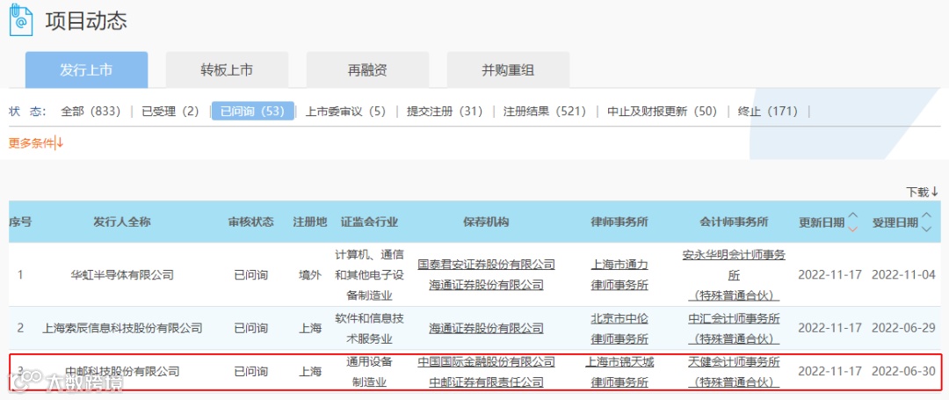Sort 更新日期 ascending with up arrow

852,215
